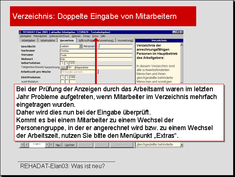Open the Extras menu
This screenshot has height=177, width=235.
pyautogui.click(x=95, y=36)
